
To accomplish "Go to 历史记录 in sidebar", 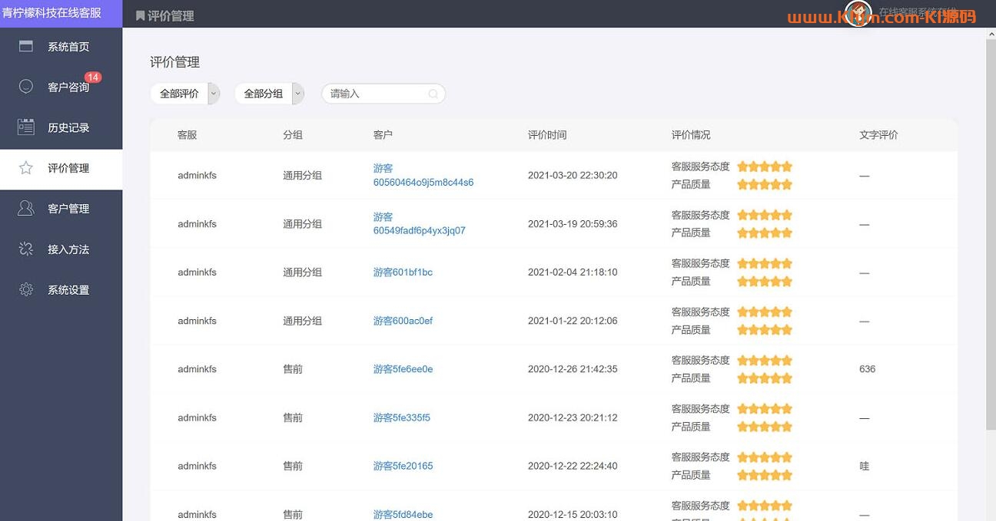I will pos(61,128).
